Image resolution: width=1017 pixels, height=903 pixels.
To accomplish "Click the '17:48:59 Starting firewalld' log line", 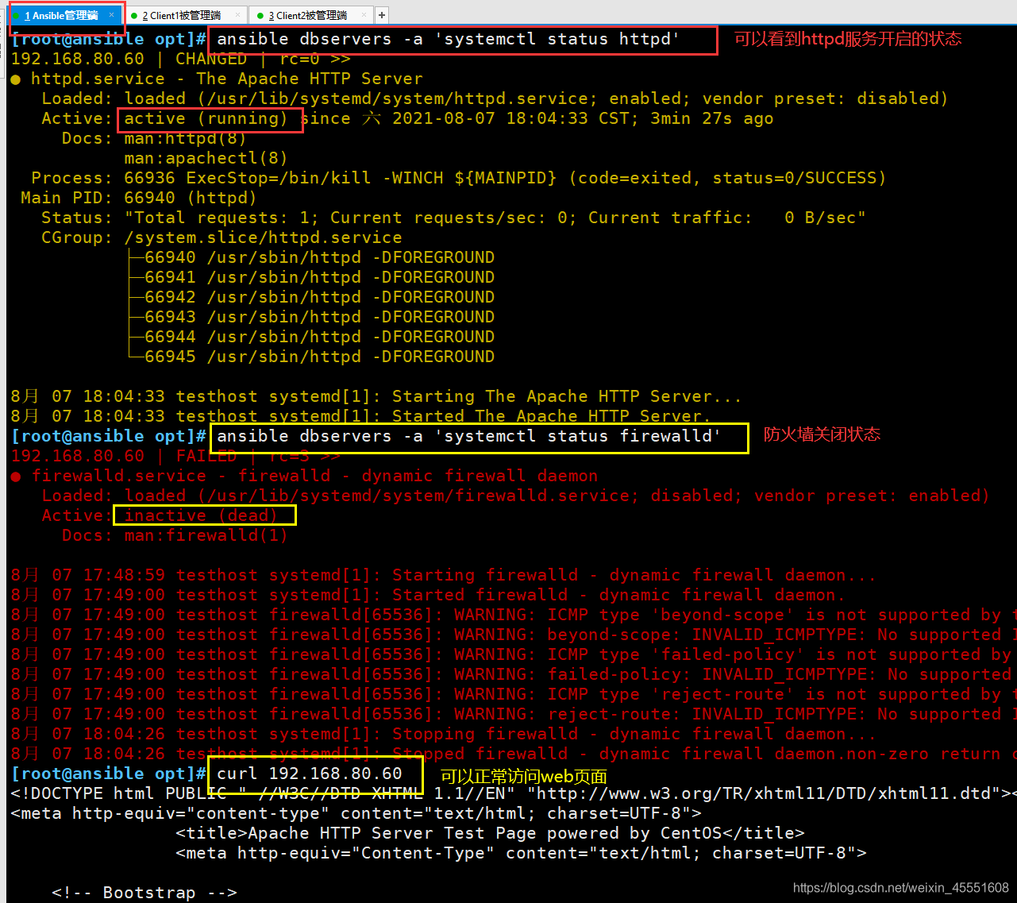I will [444, 575].
